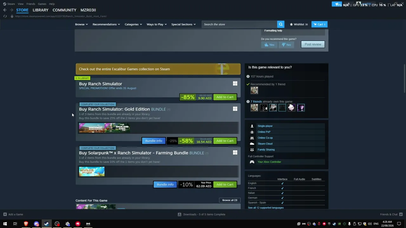This screenshot has width=406, height=228.
Task: Click the Single-player feature icon
Action: (x=252, y=126)
